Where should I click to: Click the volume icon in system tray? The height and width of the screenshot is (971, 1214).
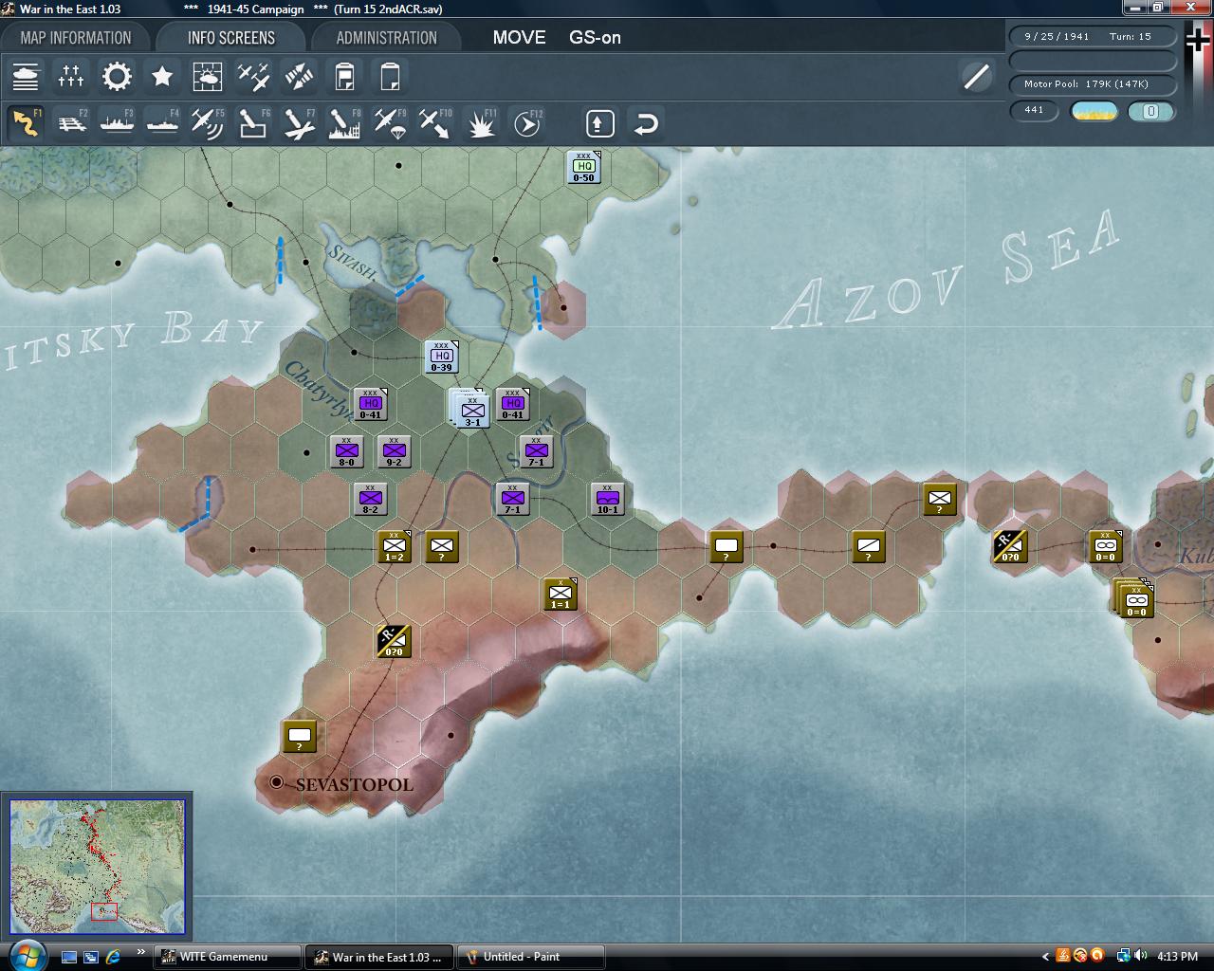tap(1140, 956)
